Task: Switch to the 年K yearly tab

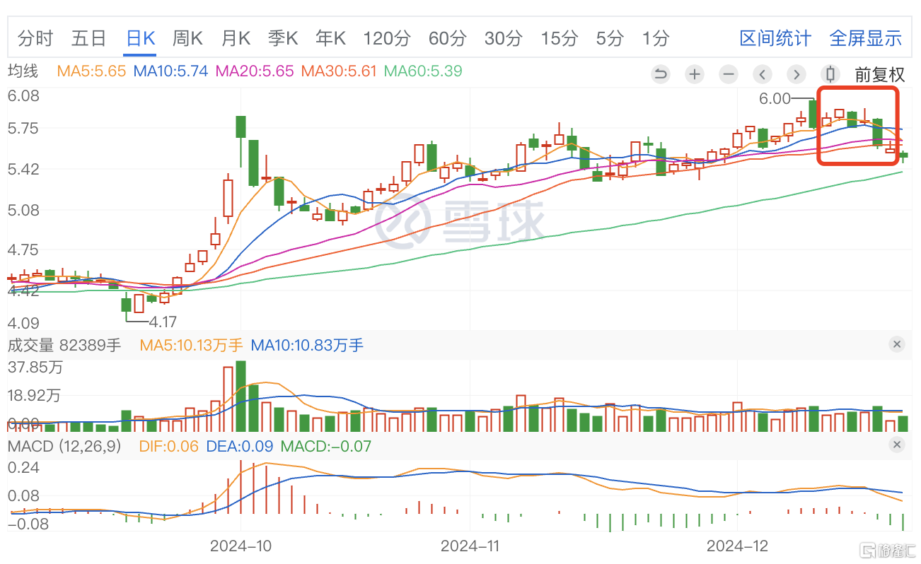Action: 330,38
